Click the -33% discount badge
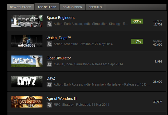Screen dimensions: 168x115 pos(137,21)
